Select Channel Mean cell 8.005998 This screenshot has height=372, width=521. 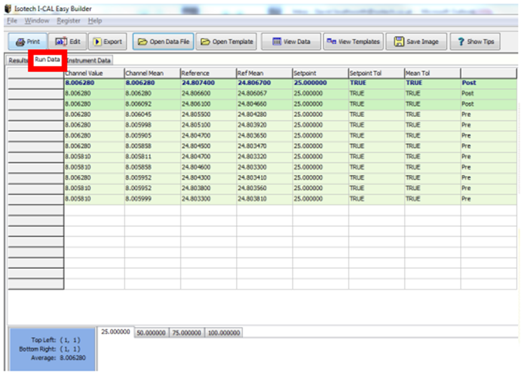click(x=152, y=125)
